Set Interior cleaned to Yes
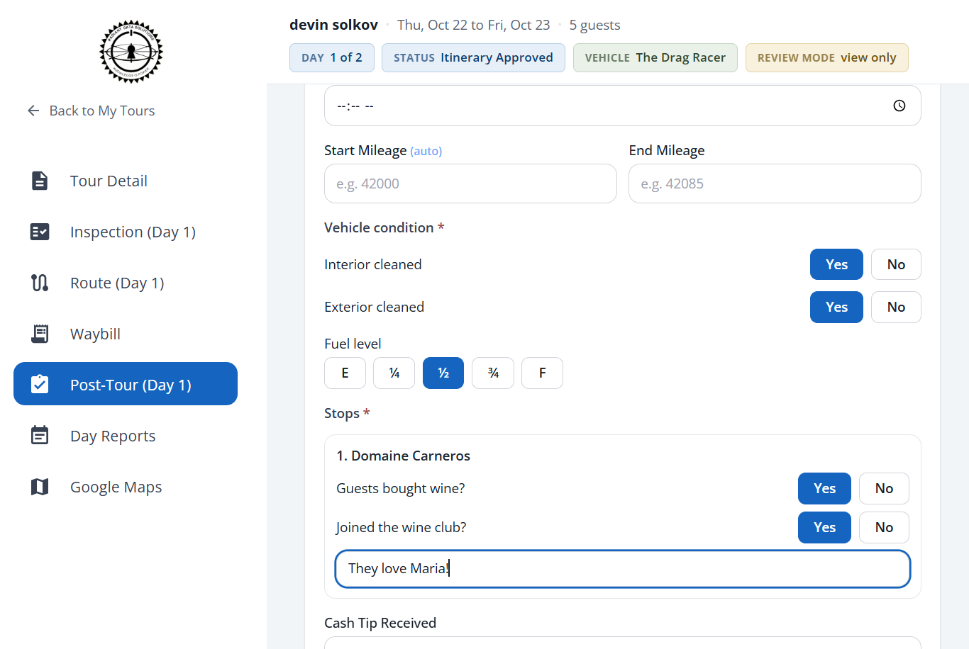The height and width of the screenshot is (649, 969). coord(836,264)
